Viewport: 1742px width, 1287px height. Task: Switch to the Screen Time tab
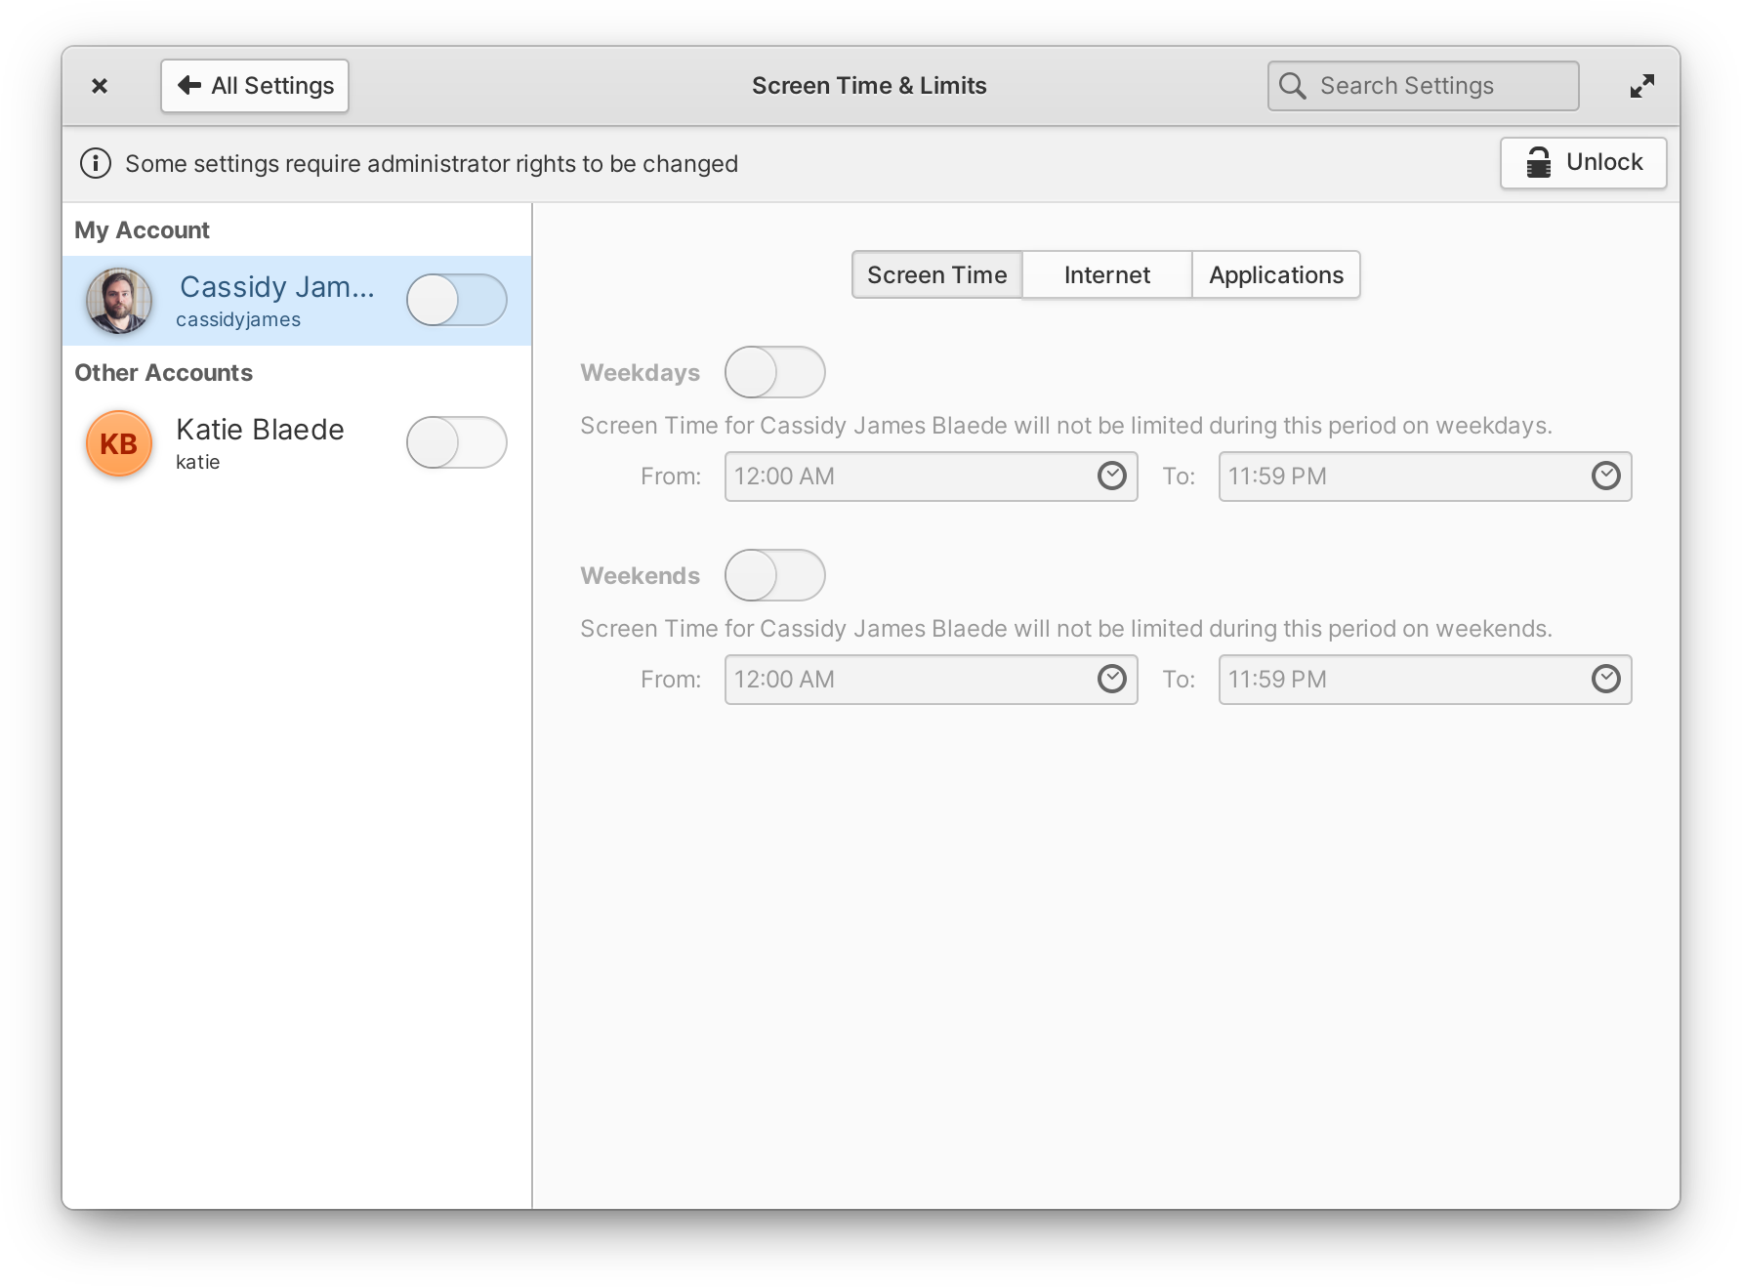(x=936, y=275)
